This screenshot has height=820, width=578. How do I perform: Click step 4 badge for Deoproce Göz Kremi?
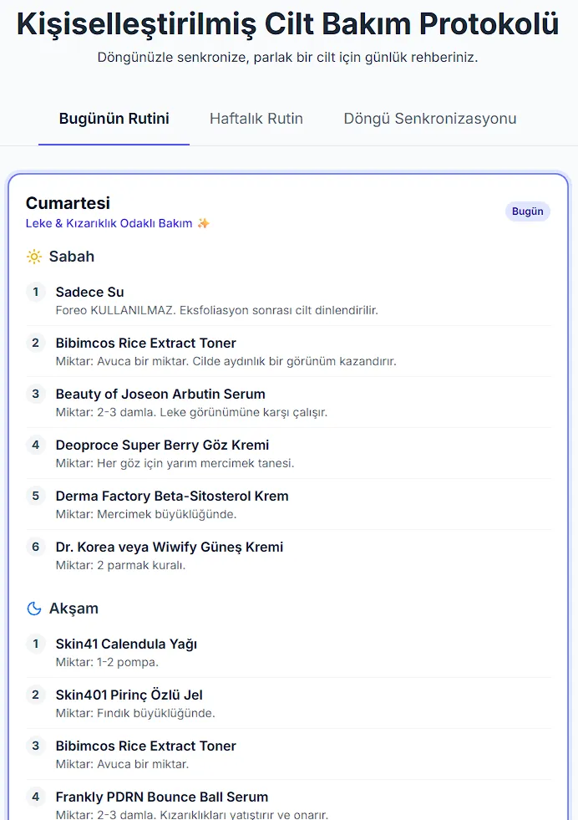click(x=35, y=445)
